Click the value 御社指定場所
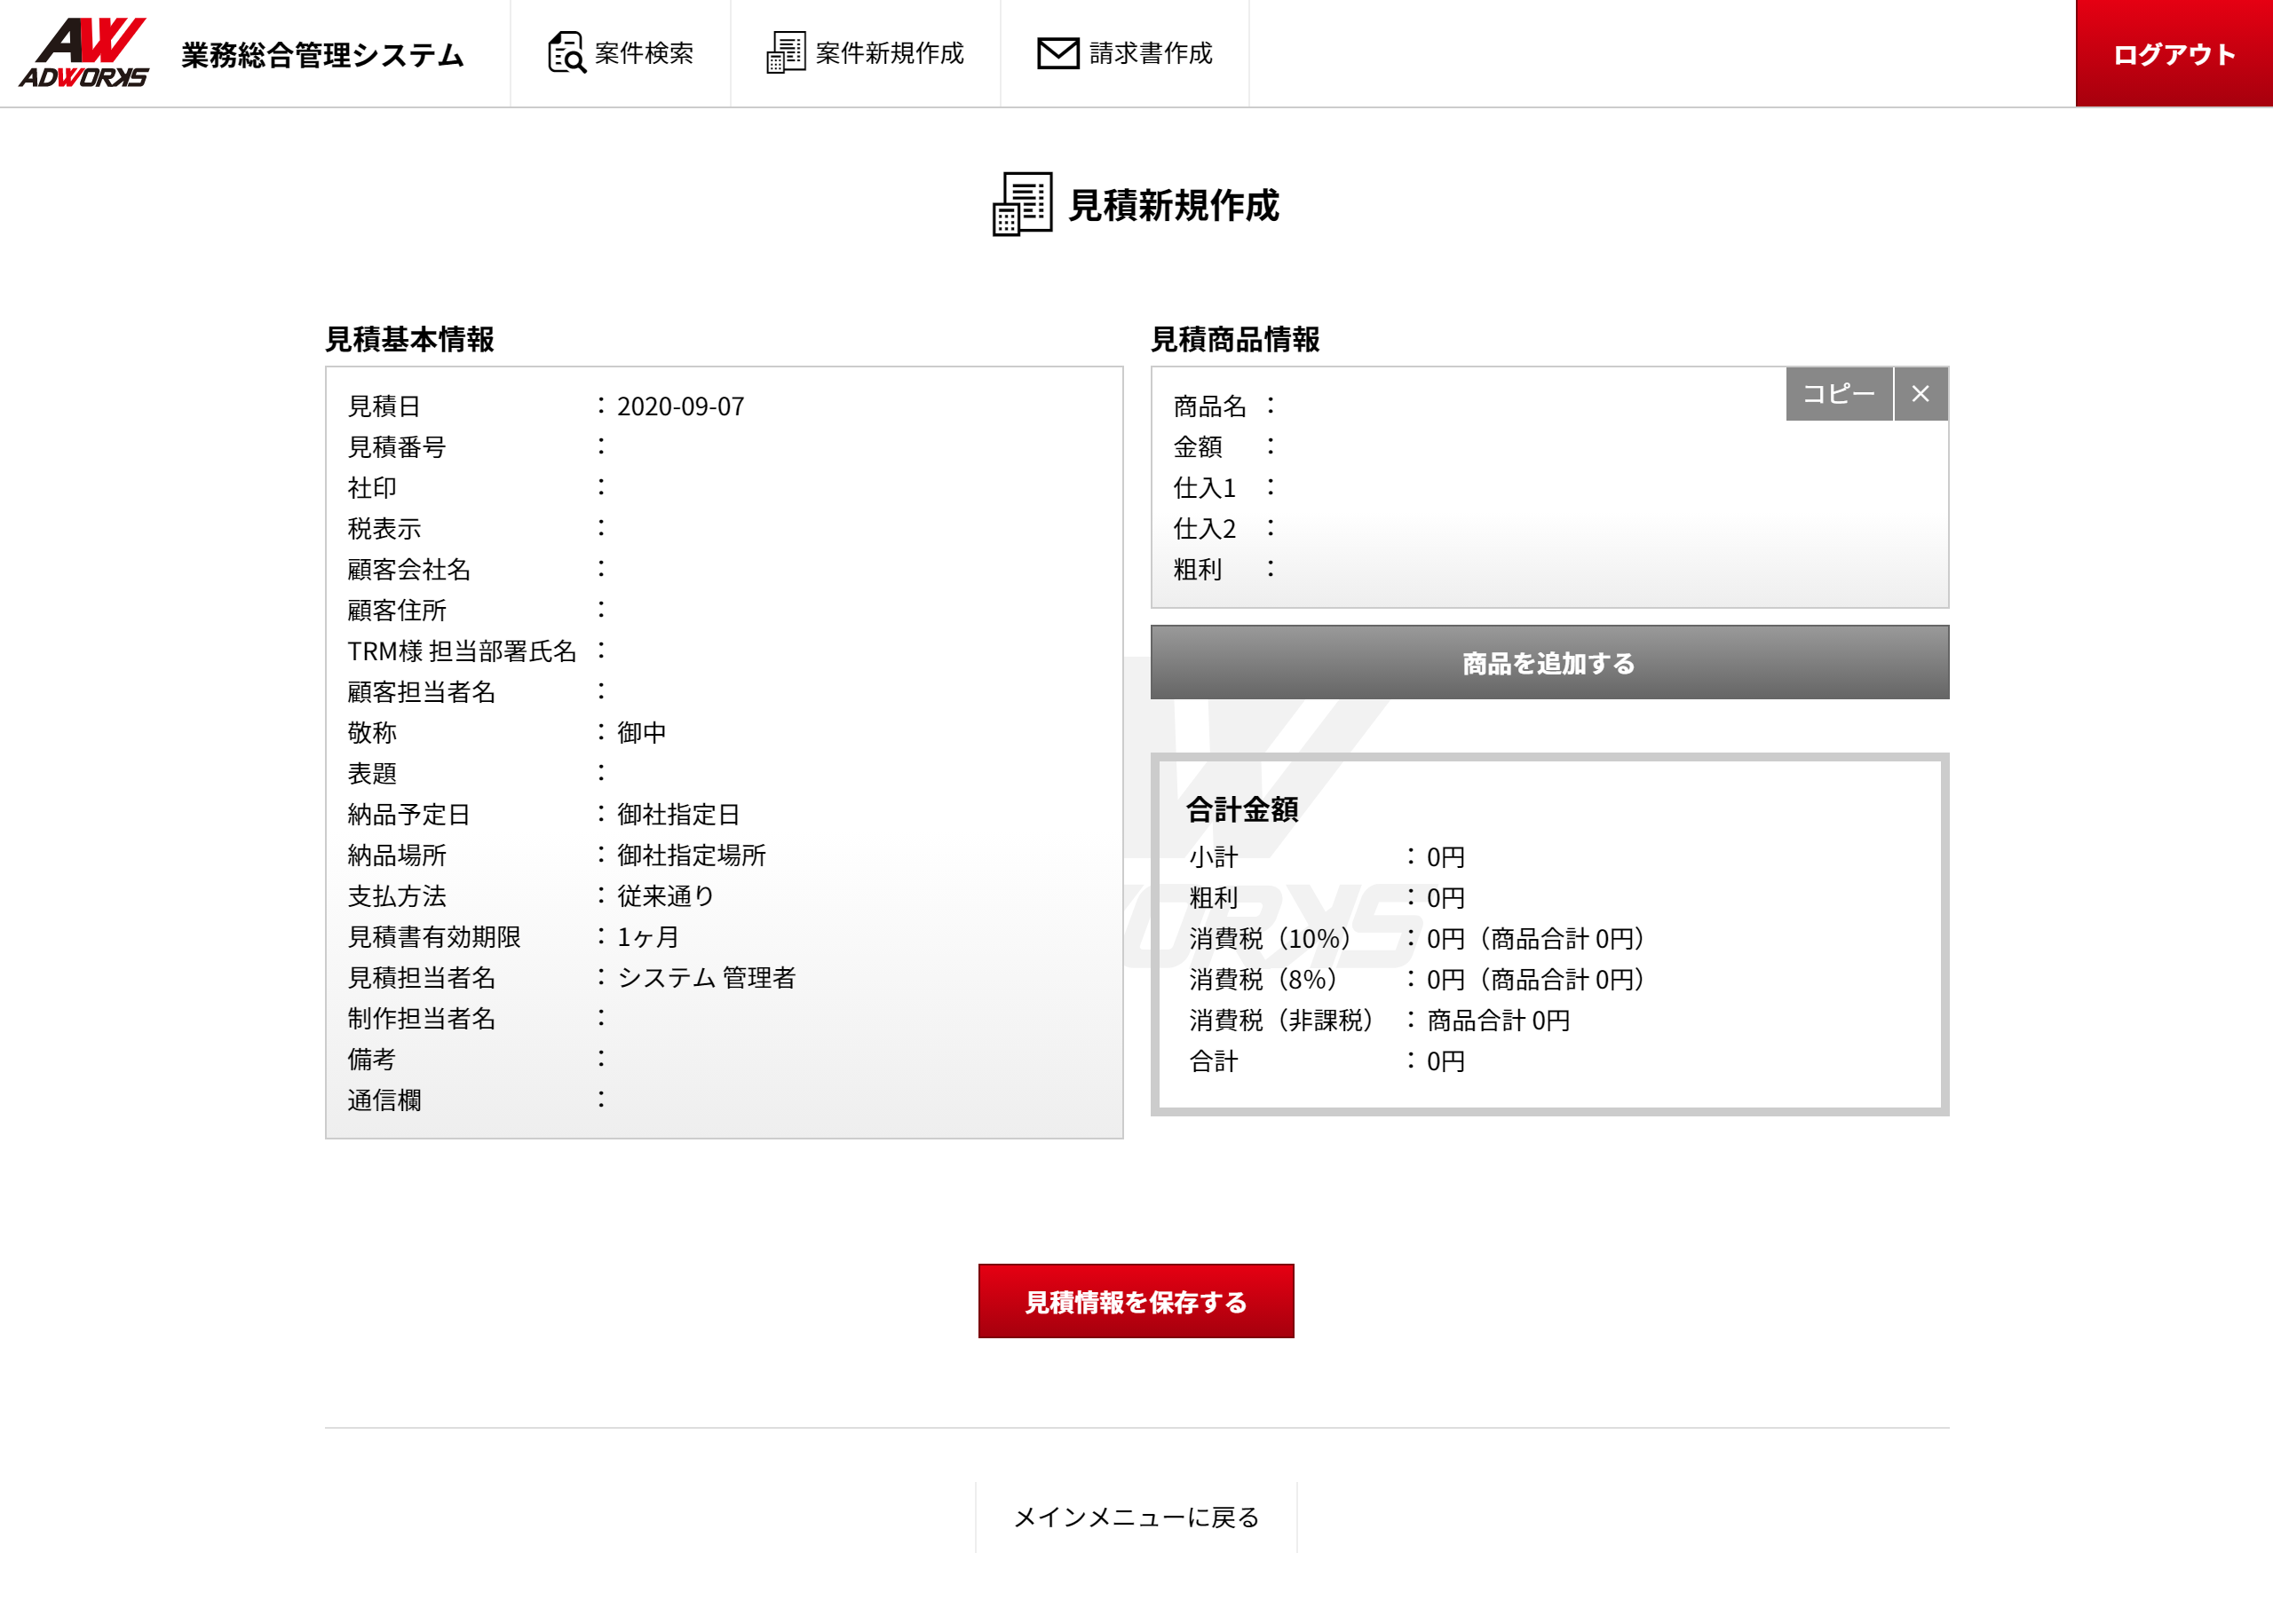2273x1624 pixels. pyautogui.click(x=692, y=855)
